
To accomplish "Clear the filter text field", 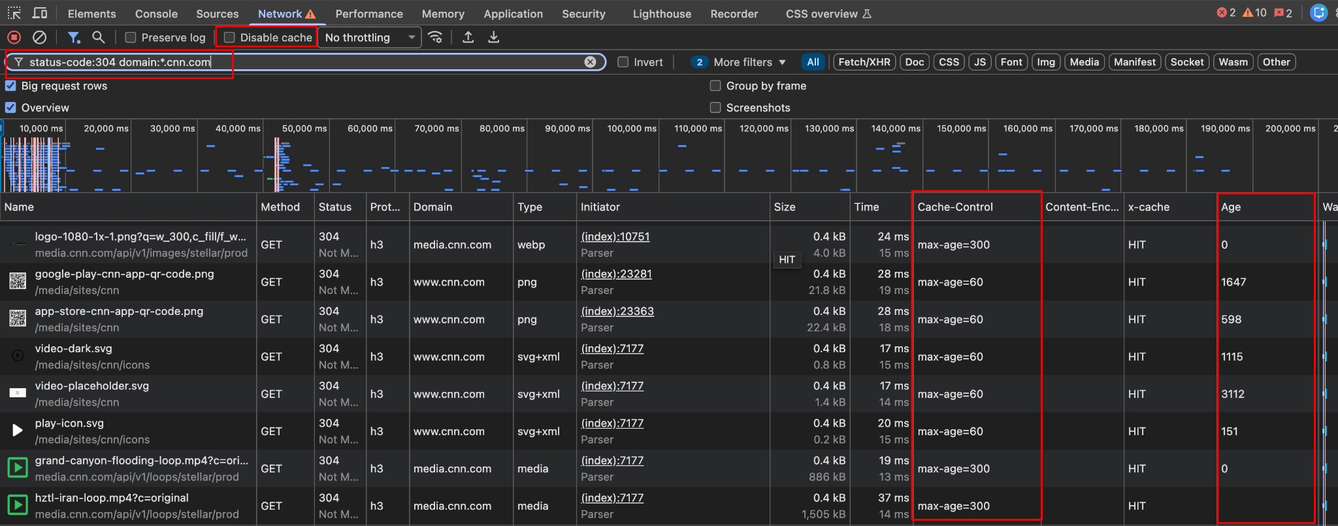I will 590,62.
